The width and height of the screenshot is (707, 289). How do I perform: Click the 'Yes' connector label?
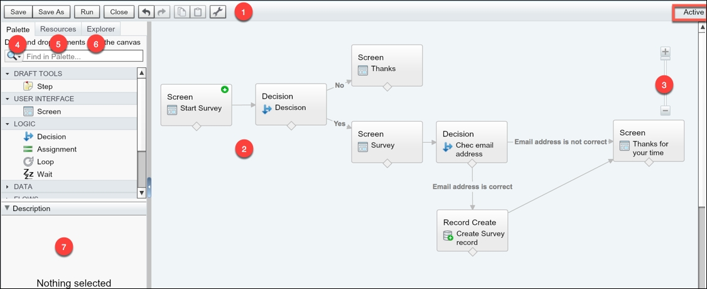pyautogui.click(x=340, y=124)
